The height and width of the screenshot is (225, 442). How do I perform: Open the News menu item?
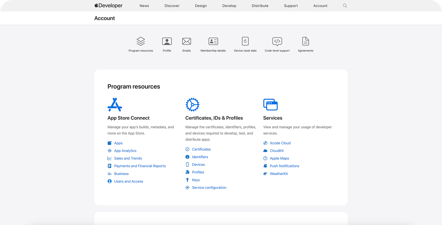(144, 6)
